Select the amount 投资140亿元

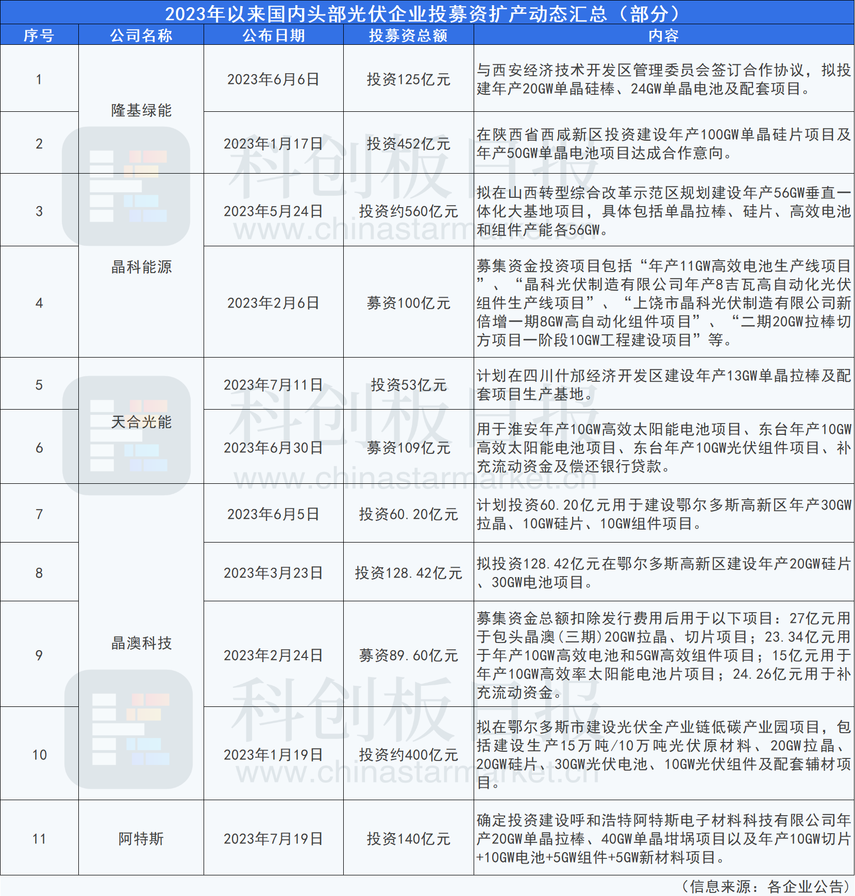click(408, 838)
